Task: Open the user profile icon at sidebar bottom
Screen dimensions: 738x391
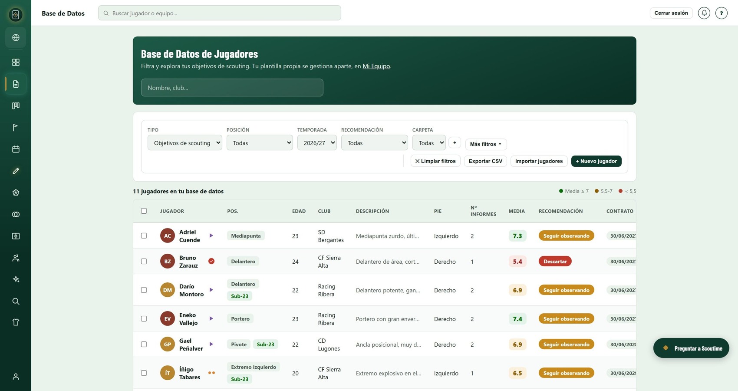Action: (x=16, y=377)
